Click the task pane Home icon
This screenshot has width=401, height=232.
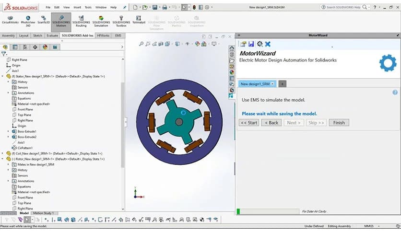tap(232, 48)
